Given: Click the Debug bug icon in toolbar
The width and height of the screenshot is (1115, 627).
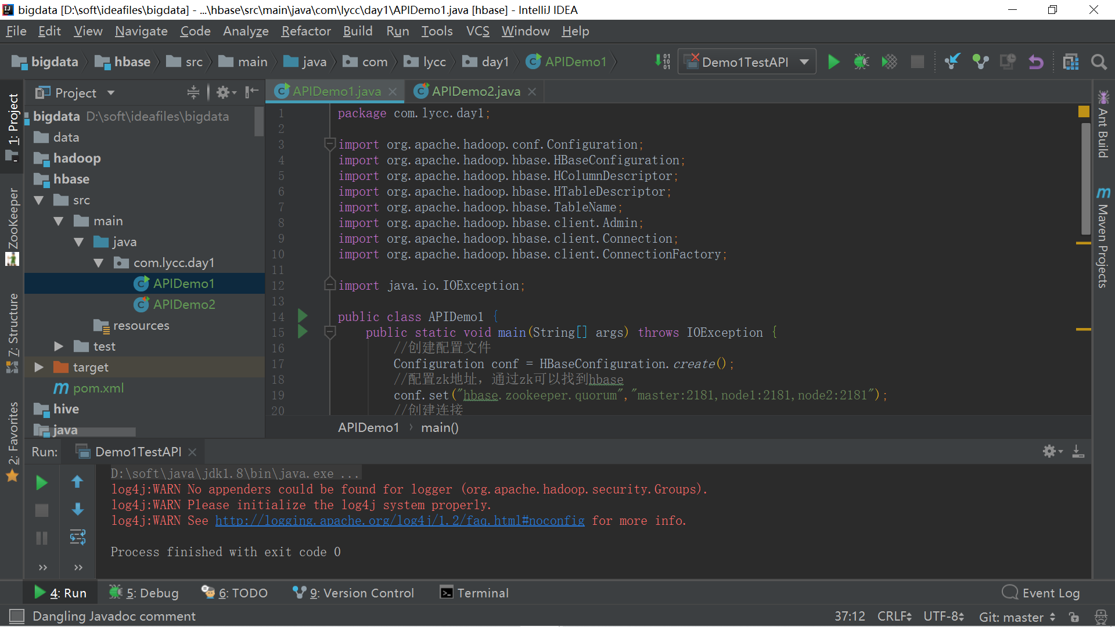Looking at the screenshot, I should [861, 62].
